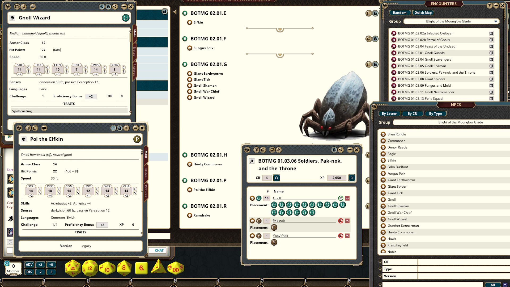The height and width of the screenshot is (287, 510).
Task: Toggle Pak-nok identification ID
Action: tap(341, 221)
